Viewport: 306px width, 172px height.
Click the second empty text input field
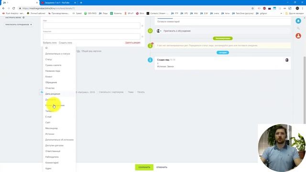tap(91, 36)
